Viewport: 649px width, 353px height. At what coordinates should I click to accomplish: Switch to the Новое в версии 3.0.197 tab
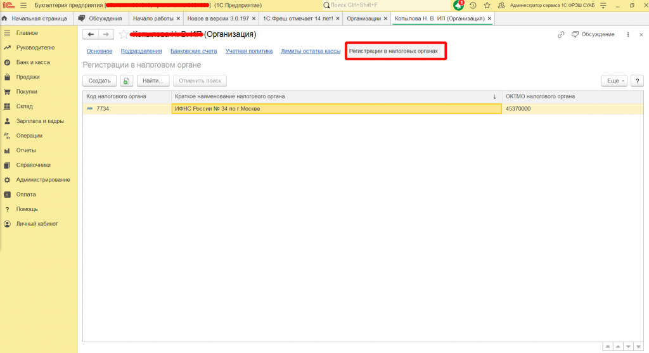(218, 18)
